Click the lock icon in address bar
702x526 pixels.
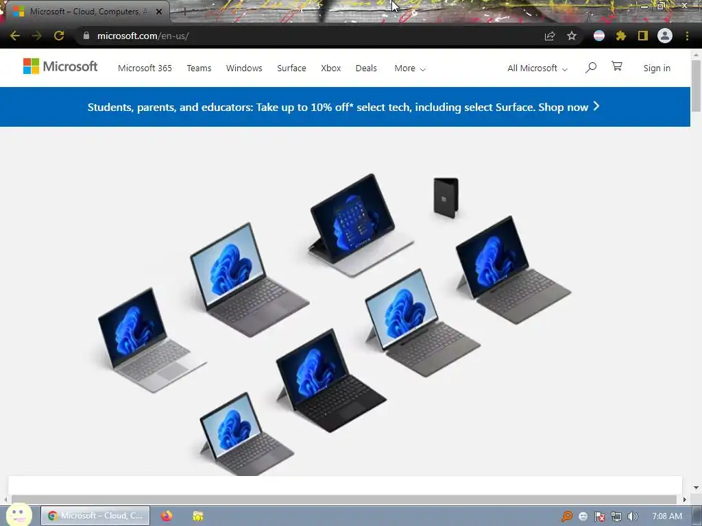pos(86,36)
